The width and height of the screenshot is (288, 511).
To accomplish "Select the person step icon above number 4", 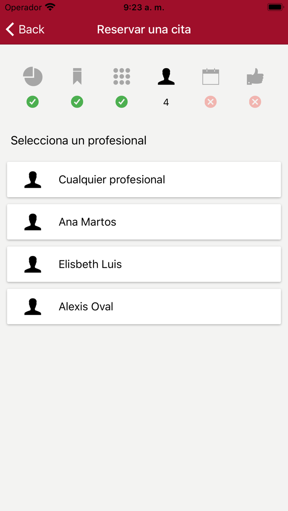I will (x=166, y=76).
